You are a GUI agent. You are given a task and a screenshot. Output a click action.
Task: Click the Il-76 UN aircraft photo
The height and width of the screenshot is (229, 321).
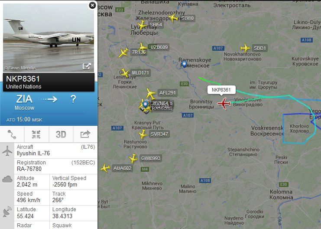[x=49, y=38]
